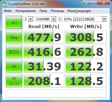Click the 4K QD32 write result 128.5
Viewport: 112px width, 102px height.
coord(86,81)
